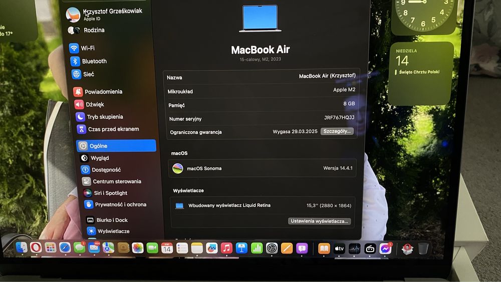Screen dimensions: 501x282
Task: Open Launchpad in the Dock
Action: click(50, 247)
